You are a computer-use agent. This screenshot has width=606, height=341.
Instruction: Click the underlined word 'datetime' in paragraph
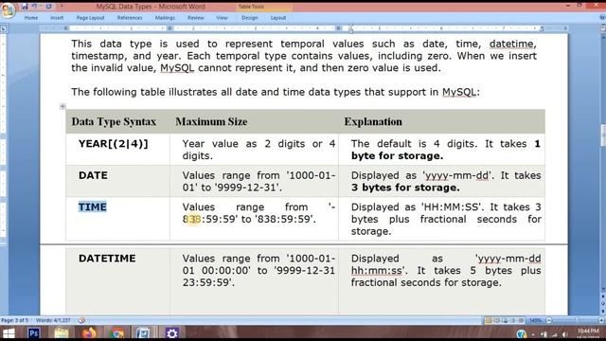[x=511, y=44]
